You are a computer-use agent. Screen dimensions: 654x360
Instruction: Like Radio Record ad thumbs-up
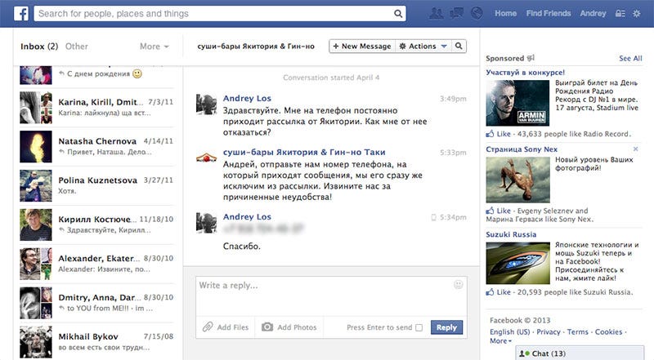click(x=490, y=134)
